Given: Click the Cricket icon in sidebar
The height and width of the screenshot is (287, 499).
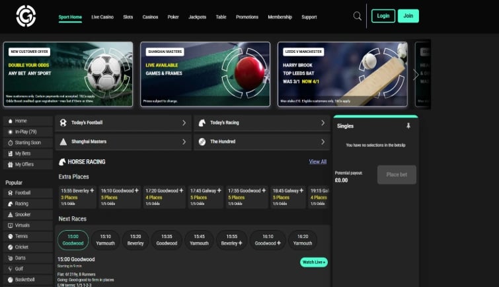Looking at the screenshot, I should pyautogui.click(x=10, y=247).
